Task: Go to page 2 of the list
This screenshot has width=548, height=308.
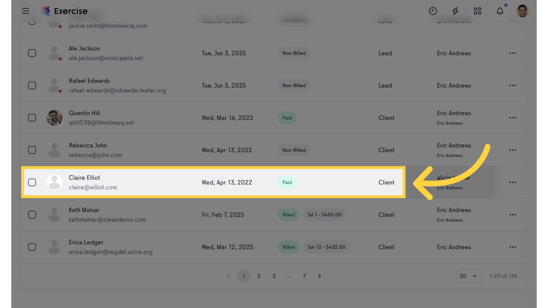Action: 259,276
